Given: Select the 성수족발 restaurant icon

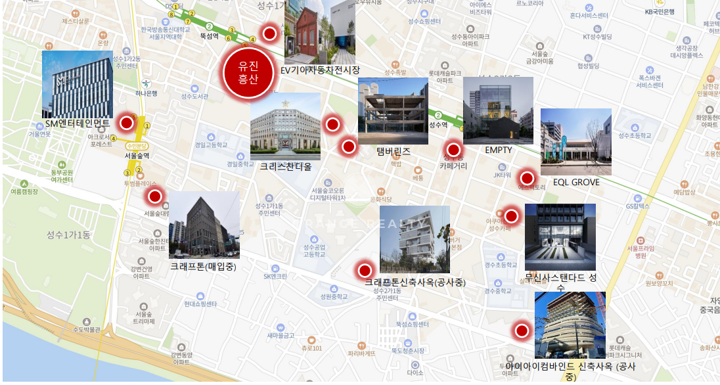Looking at the screenshot, I should [x=395, y=65].
